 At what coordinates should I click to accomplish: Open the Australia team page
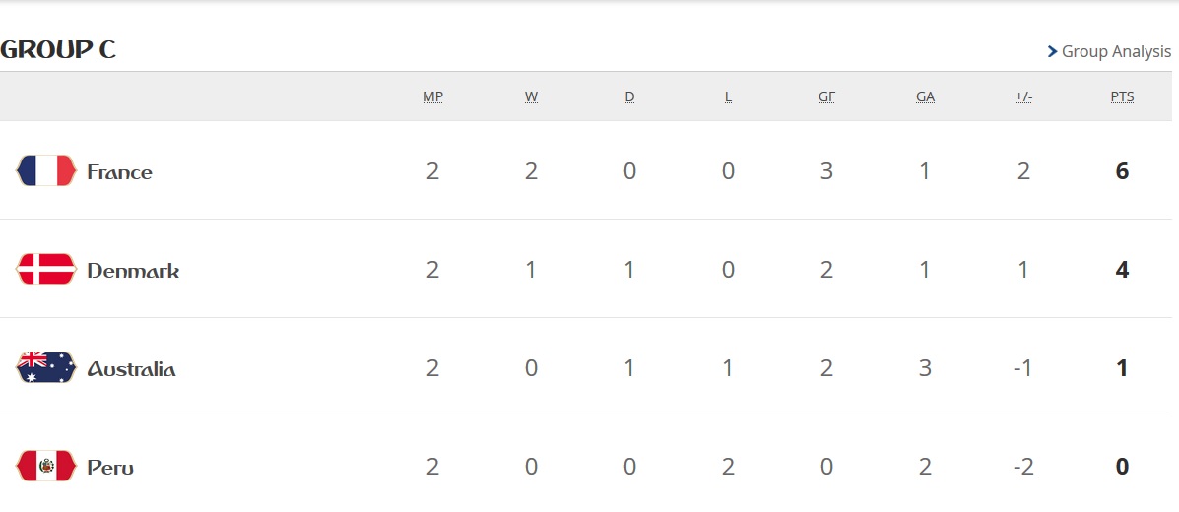132,369
